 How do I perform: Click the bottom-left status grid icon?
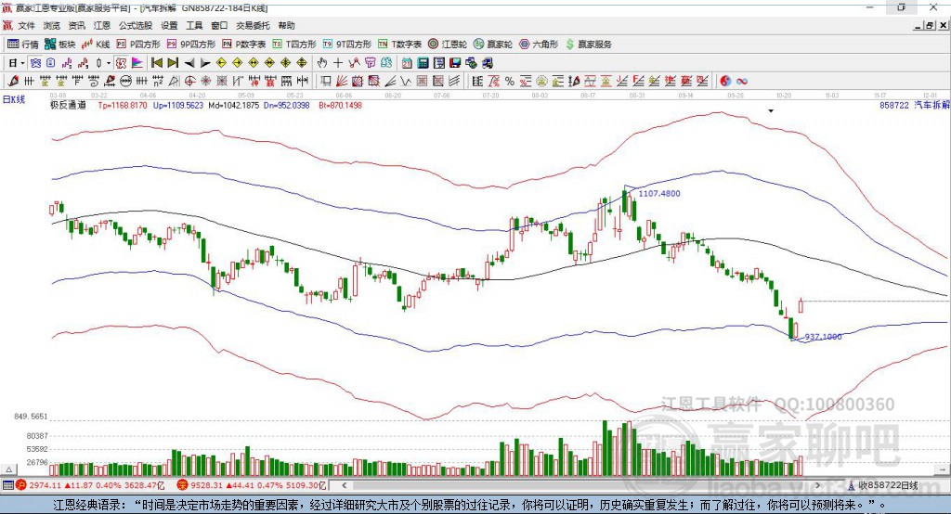coord(7,485)
